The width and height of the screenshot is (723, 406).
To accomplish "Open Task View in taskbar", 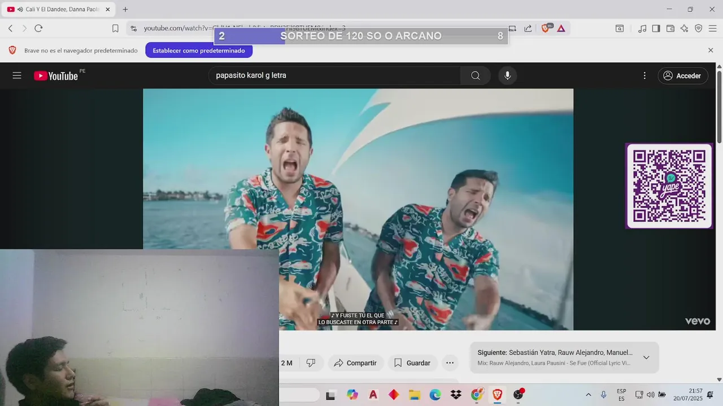I will pos(330,395).
